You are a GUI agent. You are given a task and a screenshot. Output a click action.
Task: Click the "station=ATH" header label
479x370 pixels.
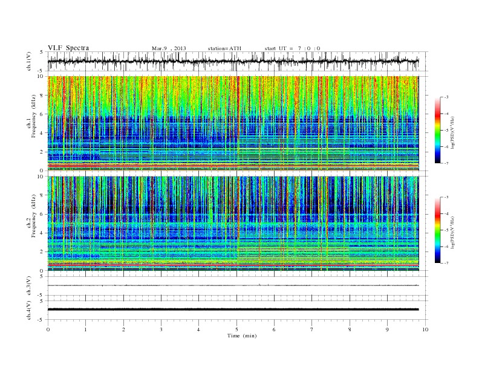tap(224, 48)
